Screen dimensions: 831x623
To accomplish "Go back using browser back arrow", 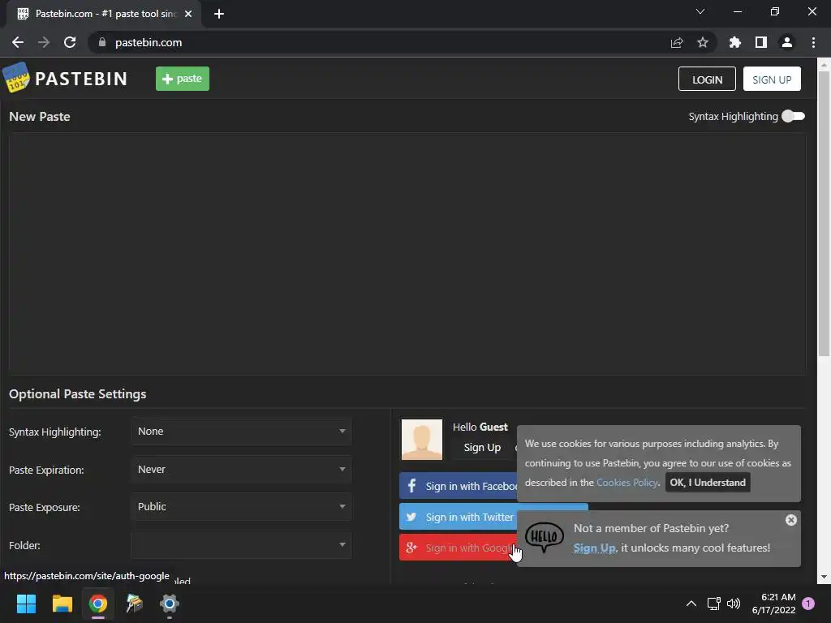I will (x=18, y=42).
